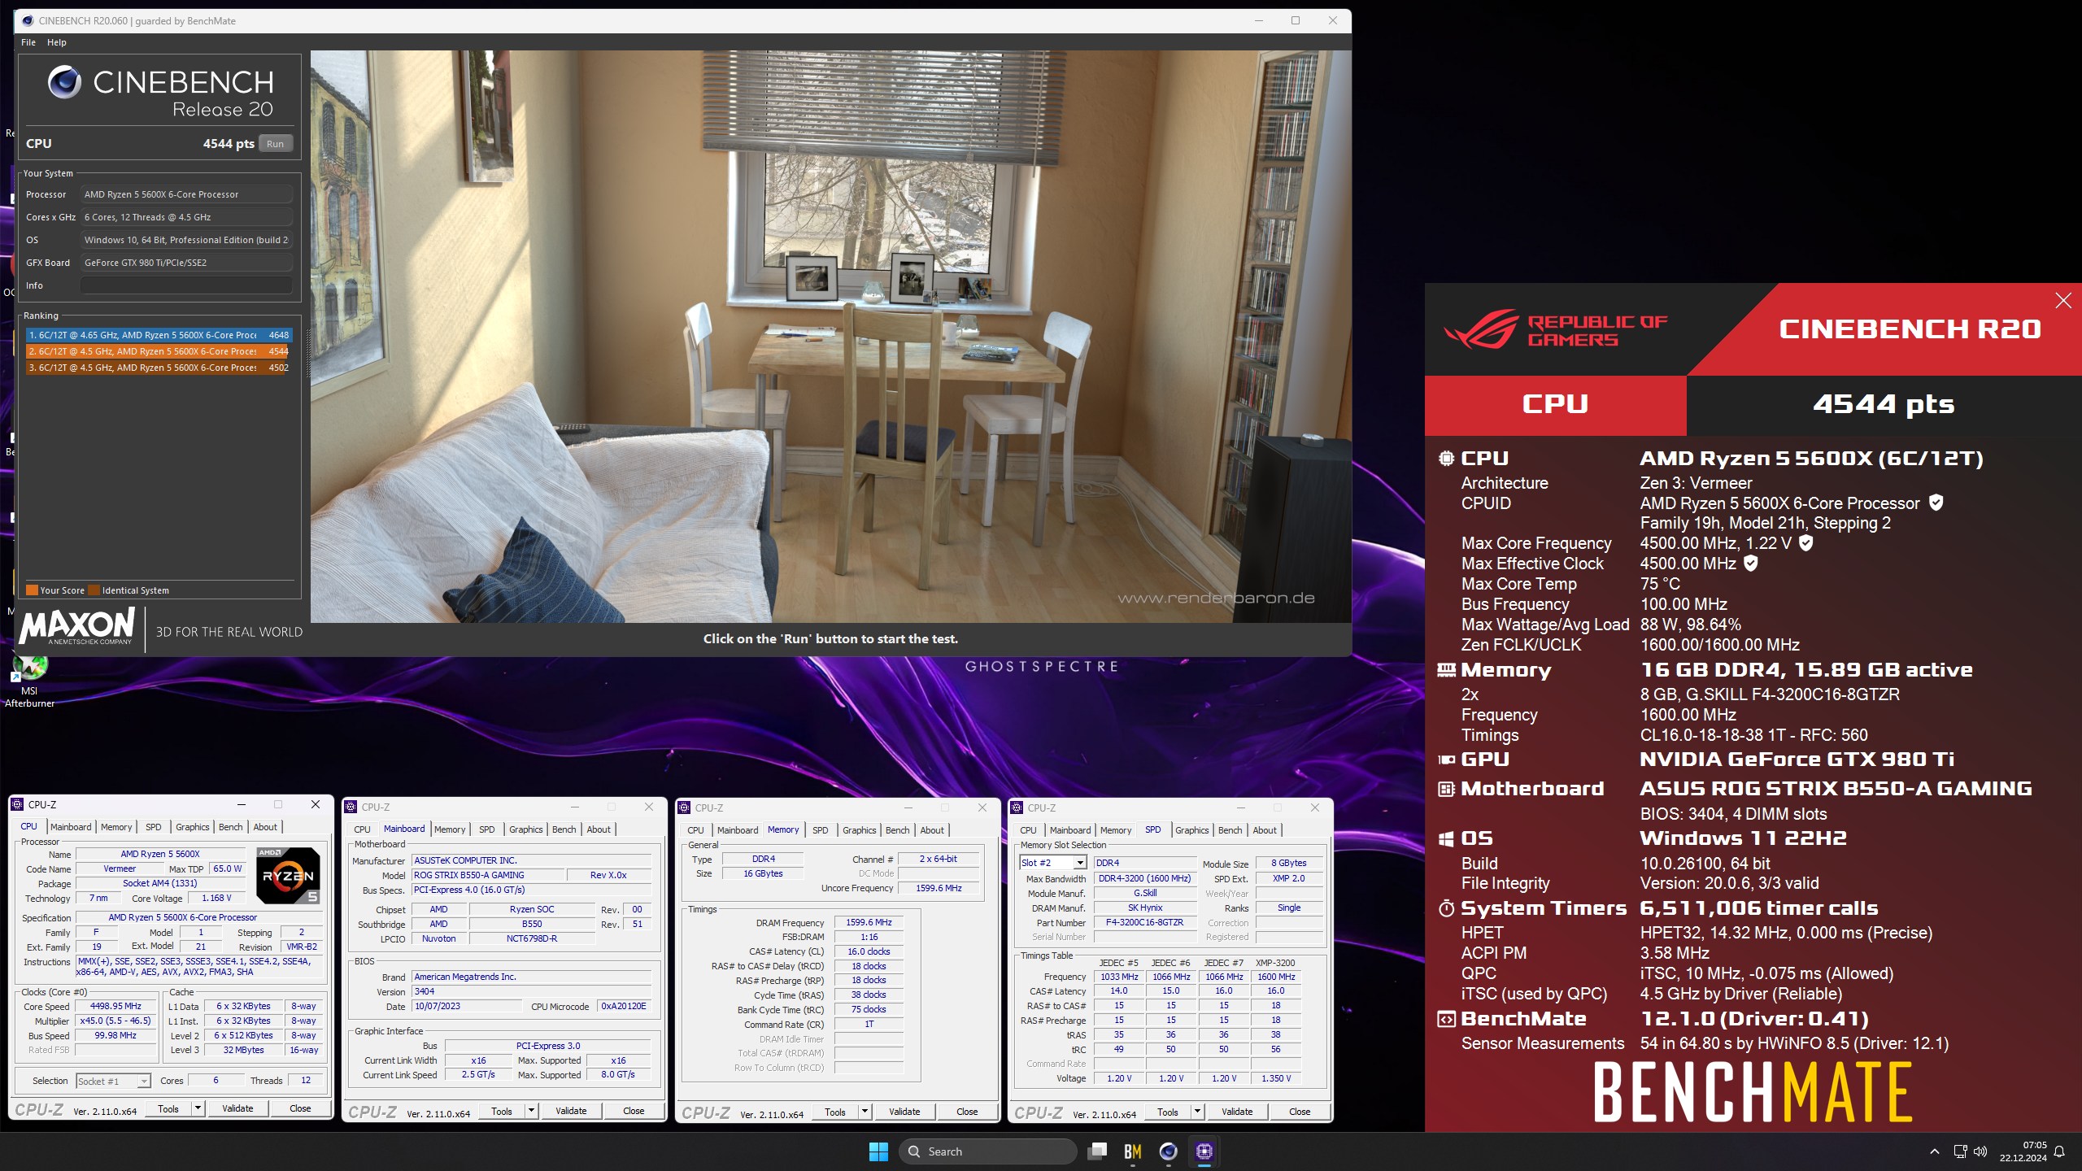Screen dimensions: 2082x1171
Task: Open network status from the tray
Action: click(1961, 1151)
